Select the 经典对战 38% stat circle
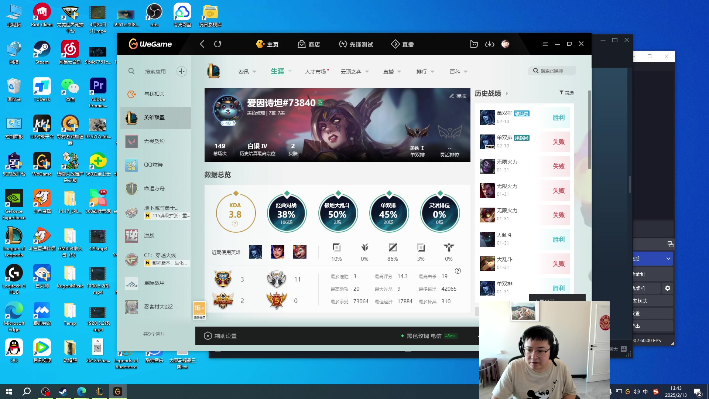709x399 pixels. pos(287,213)
